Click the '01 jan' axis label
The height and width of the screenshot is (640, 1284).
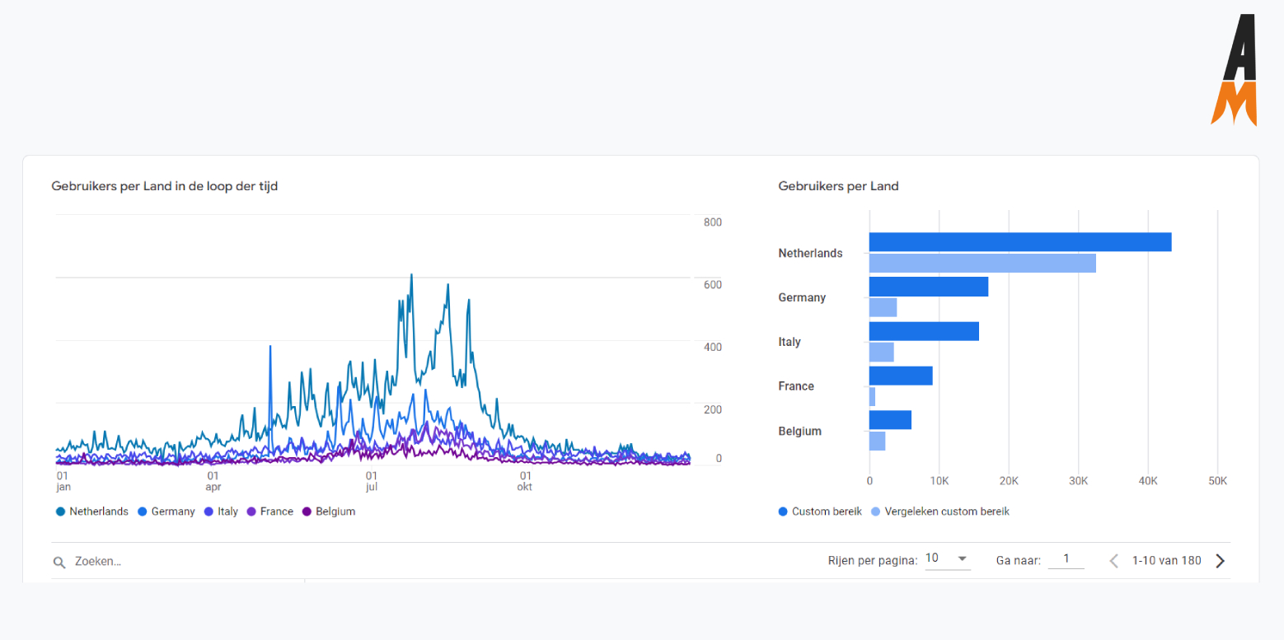coord(63,481)
